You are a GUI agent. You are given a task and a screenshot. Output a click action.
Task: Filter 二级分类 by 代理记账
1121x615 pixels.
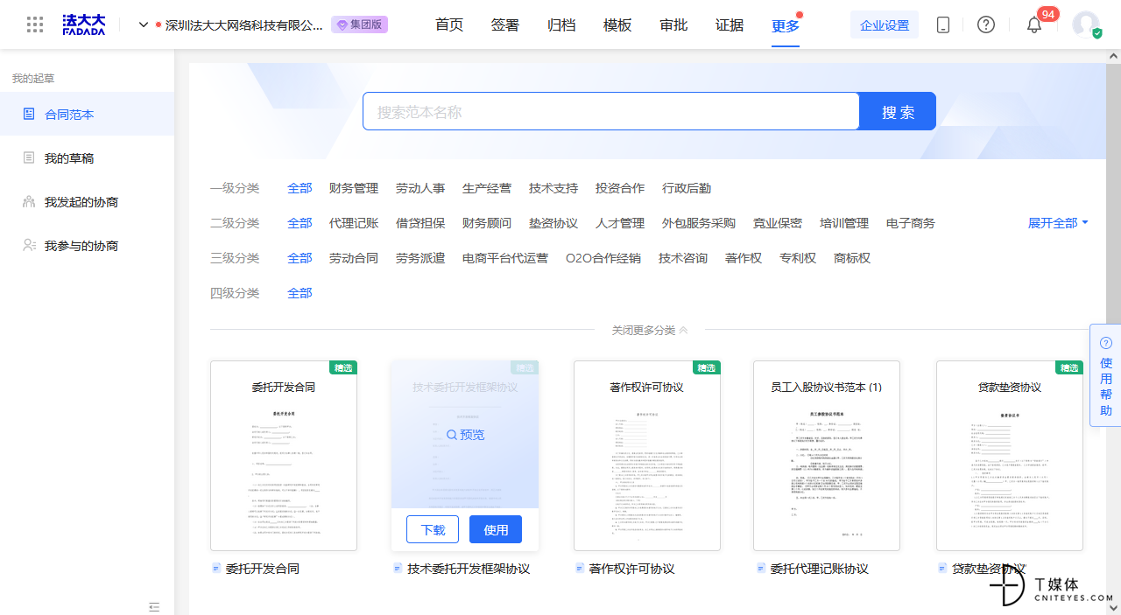(x=354, y=223)
